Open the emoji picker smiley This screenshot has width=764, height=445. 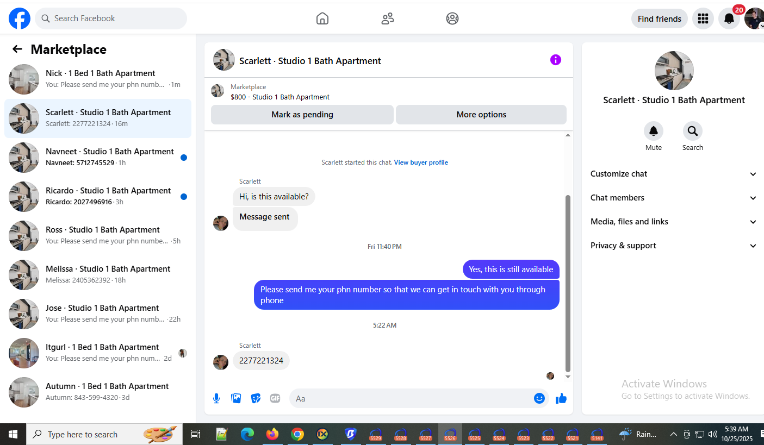pos(539,398)
